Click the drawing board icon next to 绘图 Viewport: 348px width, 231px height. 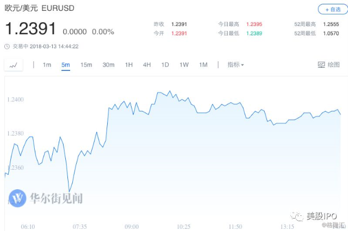(x=321, y=65)
